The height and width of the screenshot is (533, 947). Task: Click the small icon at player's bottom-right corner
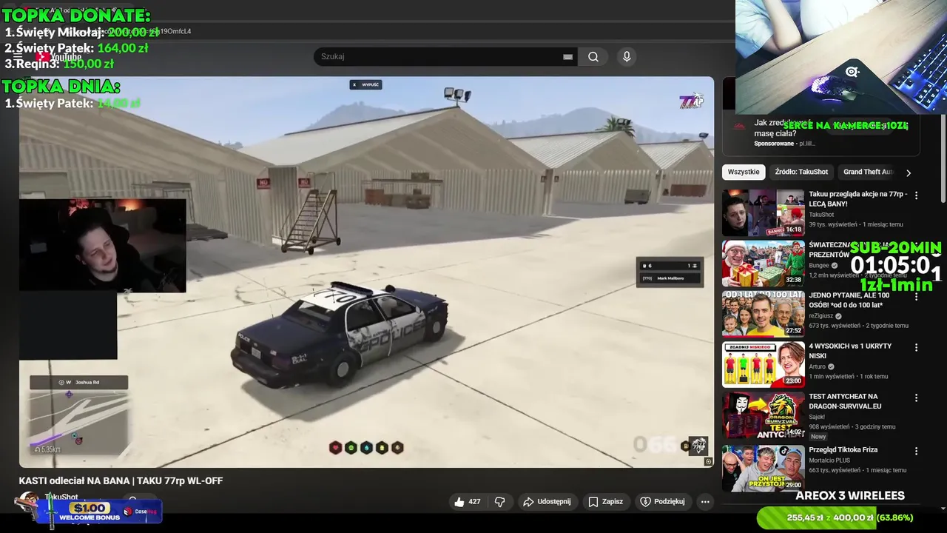point(708,461)
